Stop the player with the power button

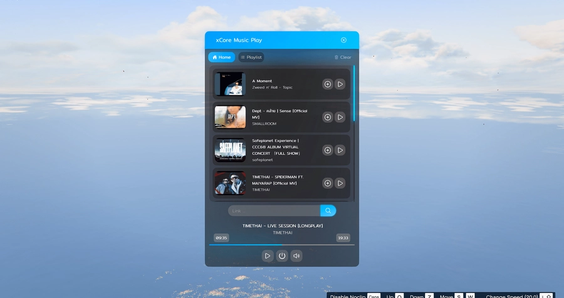point(282,256)
